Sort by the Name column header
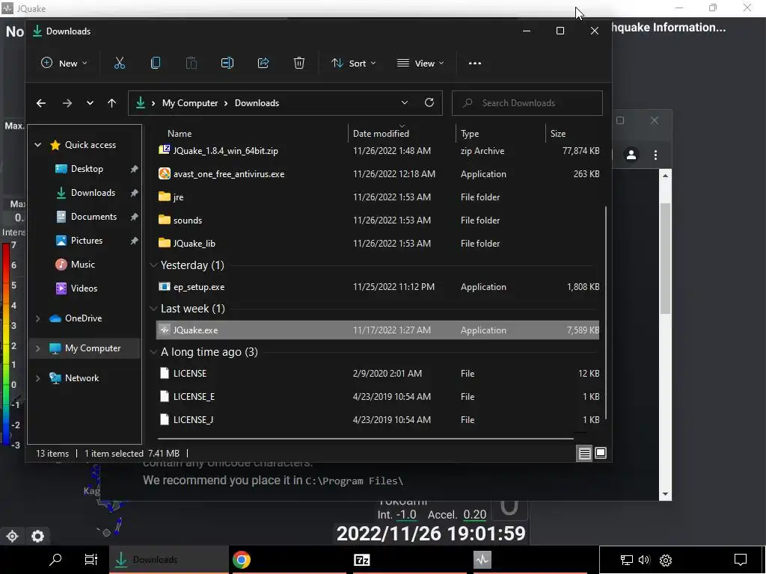 180,133
